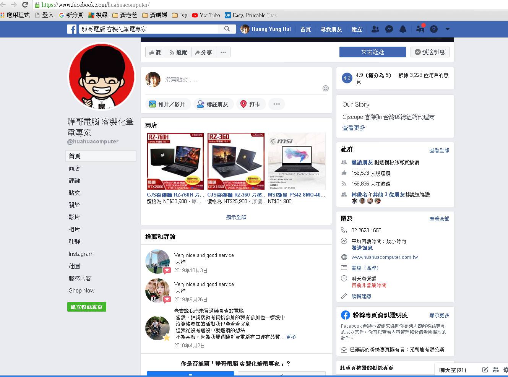Open the more options ellipsis beside 分享
This screenshot has width=508, height=377.
tap(223, 52)
